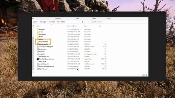Screen dimensions: 175x98
Task: Go to common in the address bar
Action: click(x=52, y=22)
